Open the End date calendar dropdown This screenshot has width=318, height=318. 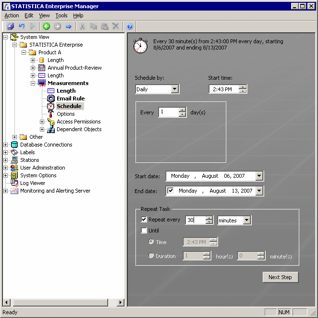click(x=259, y=191)
